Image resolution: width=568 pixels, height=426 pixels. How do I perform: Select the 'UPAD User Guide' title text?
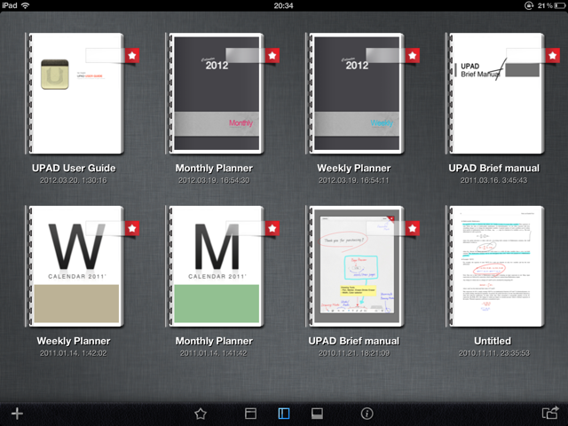(74, 168)
